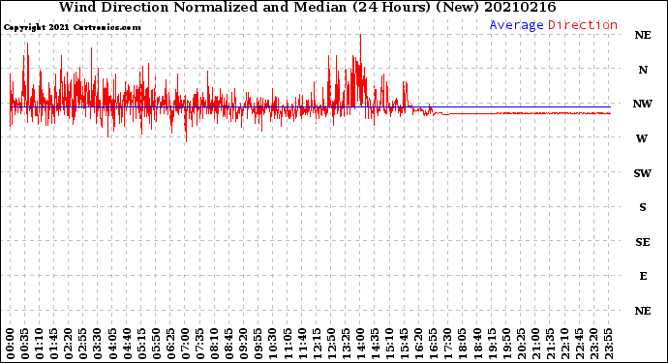Click the 23:55 time axis label
The image size is (668, 363).
click(x=608, y=344)
